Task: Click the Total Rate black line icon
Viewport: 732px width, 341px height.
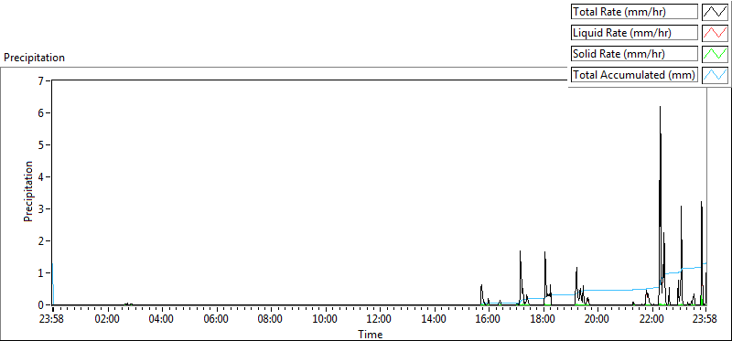Action: (715, 12)
